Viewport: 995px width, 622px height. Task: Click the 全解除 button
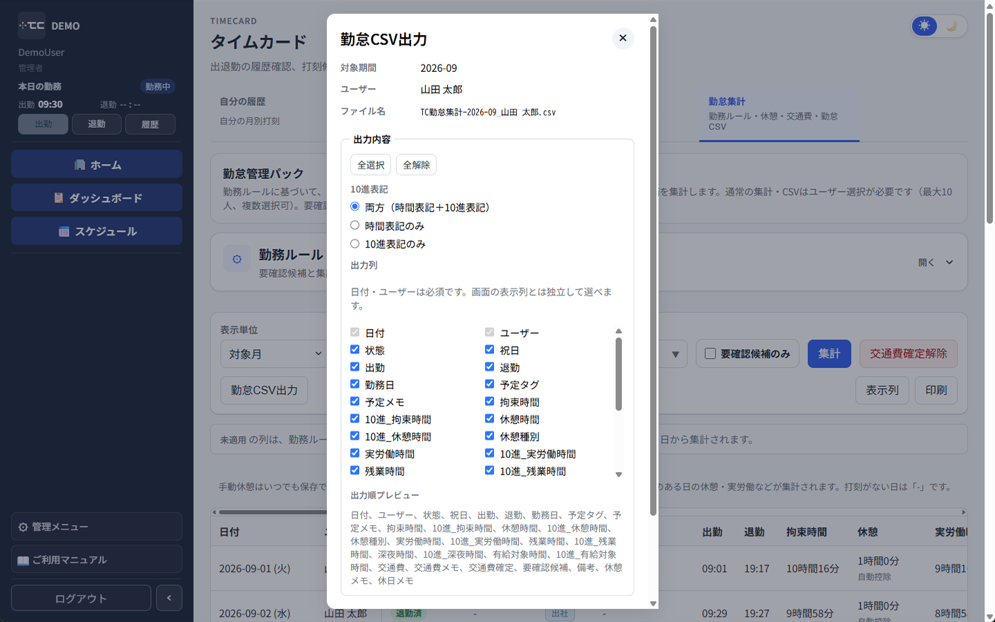coord(417,165)
